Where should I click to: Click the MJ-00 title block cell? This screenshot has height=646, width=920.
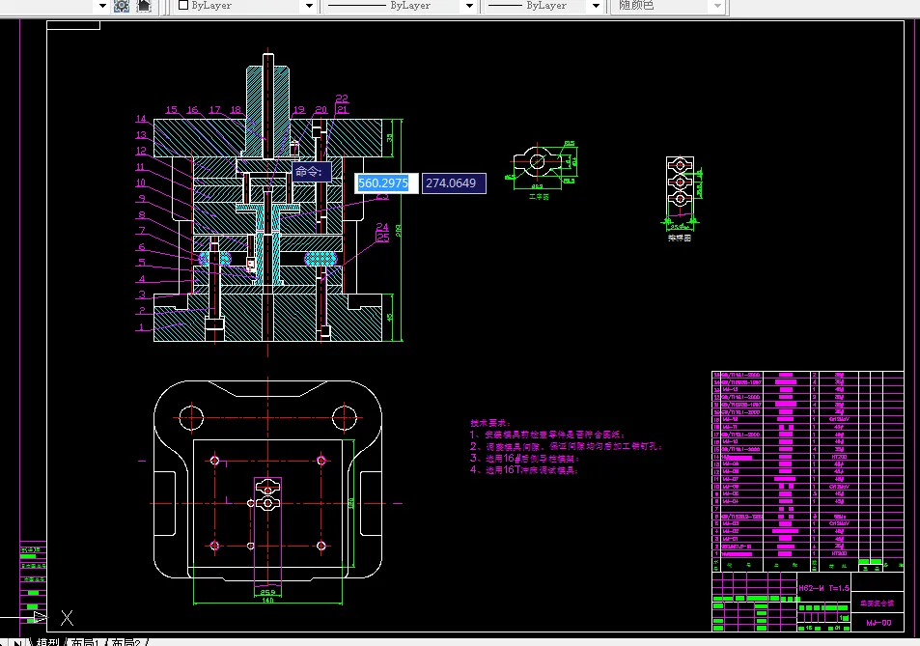point(878,623)
